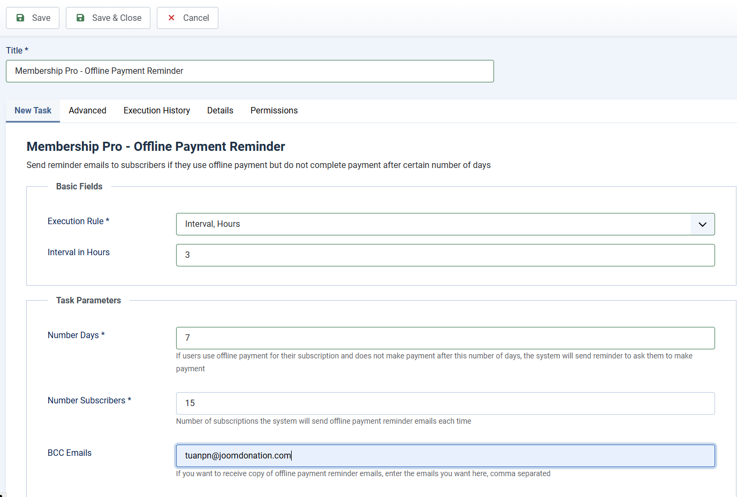
Task: Click the Execution Rule label
Action: [78, 221]
